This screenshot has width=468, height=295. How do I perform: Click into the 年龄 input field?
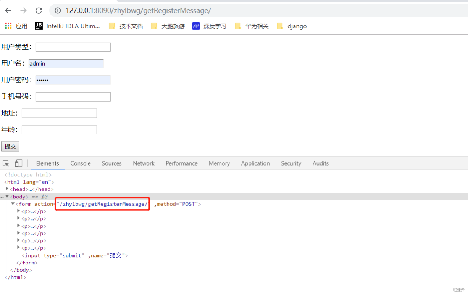coord(59,130)
